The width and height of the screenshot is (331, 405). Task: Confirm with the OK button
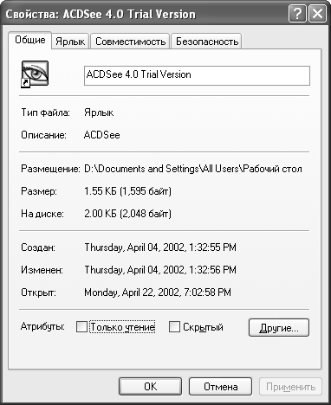click(150, 387)
